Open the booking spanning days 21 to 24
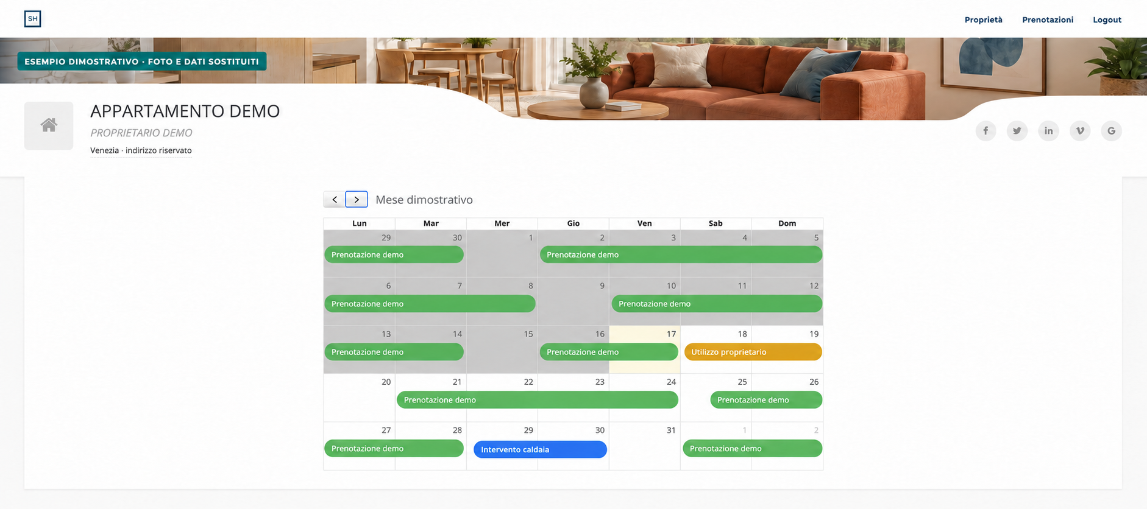The image size is (1147, 509). 538,400
